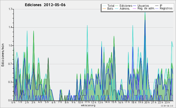
Task: Click the green Ediciones legend line swatch
Action: point(117,6)
